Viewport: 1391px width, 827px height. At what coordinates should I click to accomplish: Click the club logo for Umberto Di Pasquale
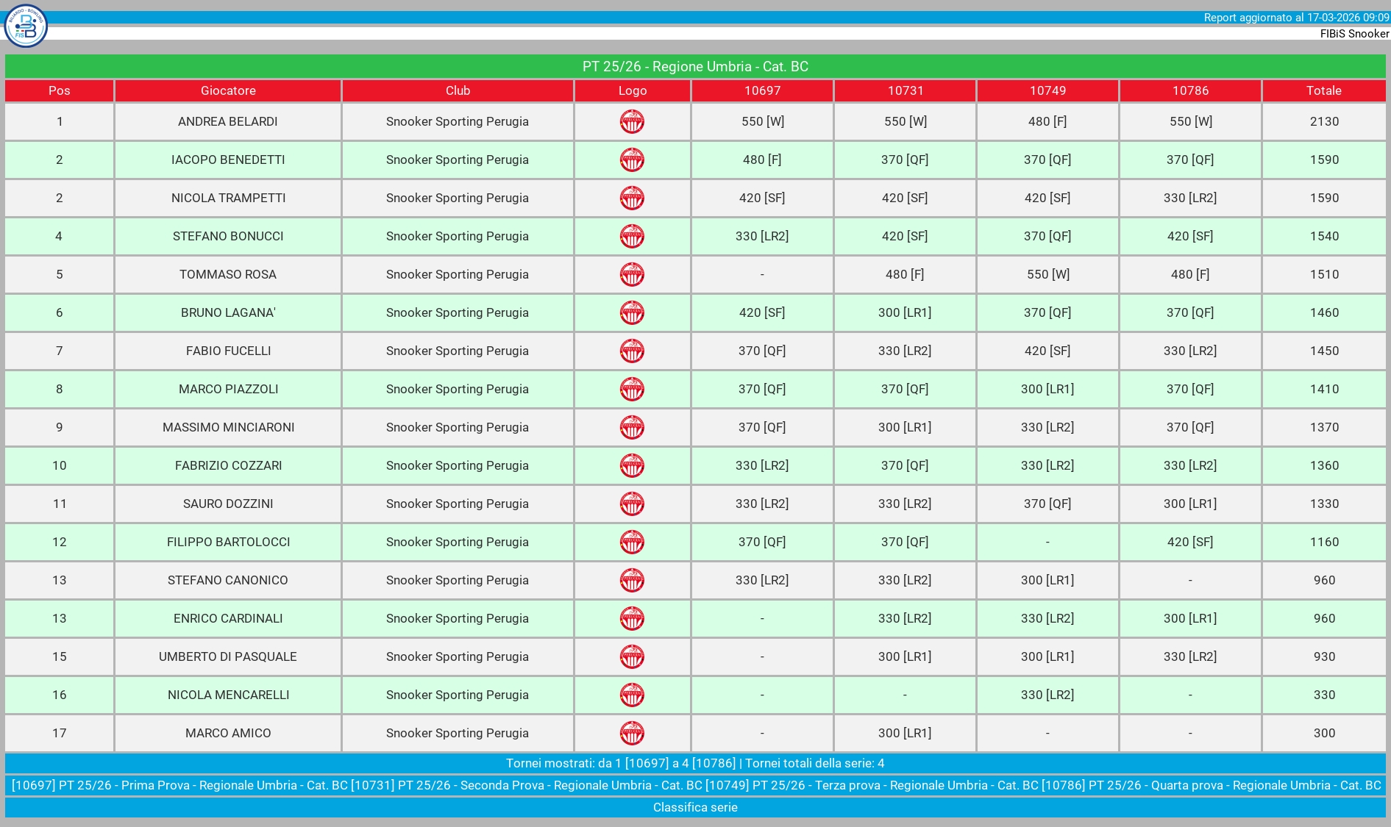632,656
